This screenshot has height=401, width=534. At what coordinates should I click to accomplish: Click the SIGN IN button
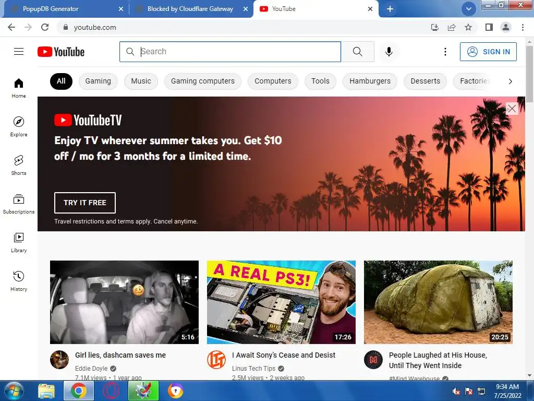(x=488, y=52)
